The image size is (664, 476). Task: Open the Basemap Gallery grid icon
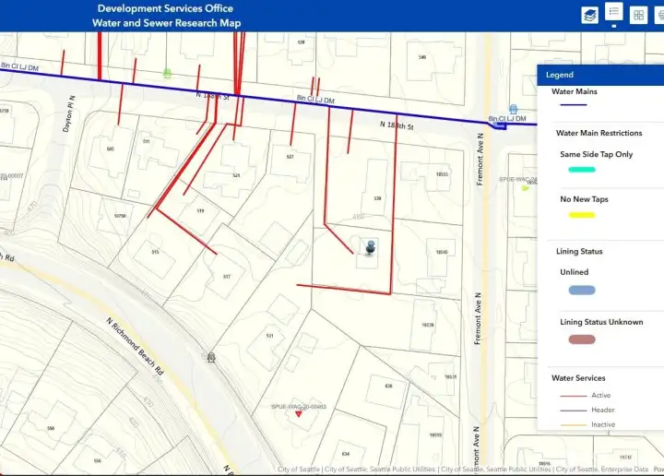tap(638, 15)
